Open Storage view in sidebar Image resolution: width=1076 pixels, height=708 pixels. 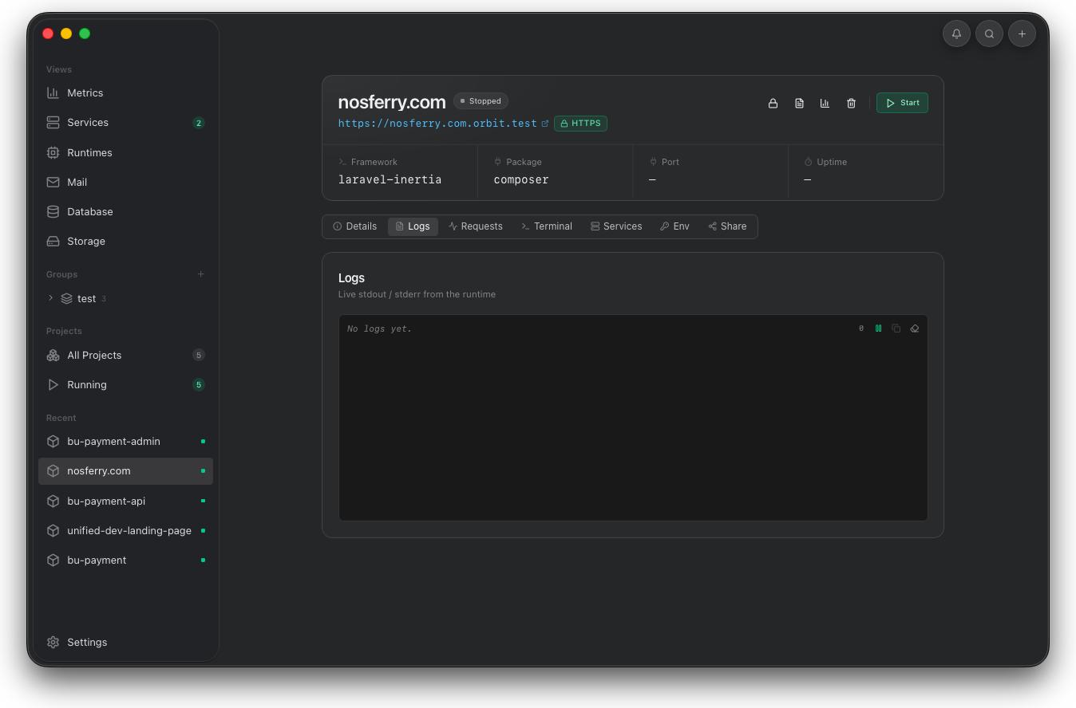125,241
